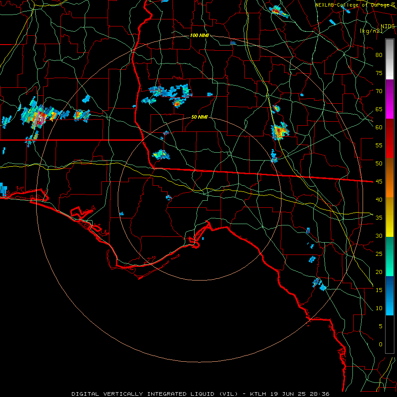The width and height of the screenshot is (397, 397).
Task: Click the 50 value on the VIL scale
Action: [x=379, y=164]
